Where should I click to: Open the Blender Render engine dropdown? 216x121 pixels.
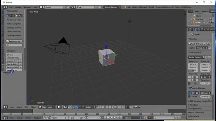tap(112, 7)
